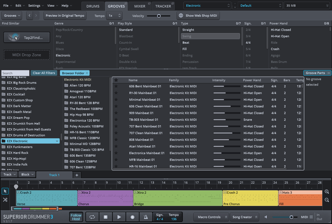Screen dimensions: 332x224
Task: Star the Minimal Mainbeat 01 groove
Action: [x=116, y=100]
